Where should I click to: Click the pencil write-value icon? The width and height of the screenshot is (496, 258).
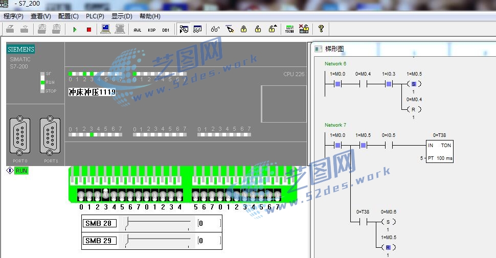pyautogui.click(x=230, y=29)
